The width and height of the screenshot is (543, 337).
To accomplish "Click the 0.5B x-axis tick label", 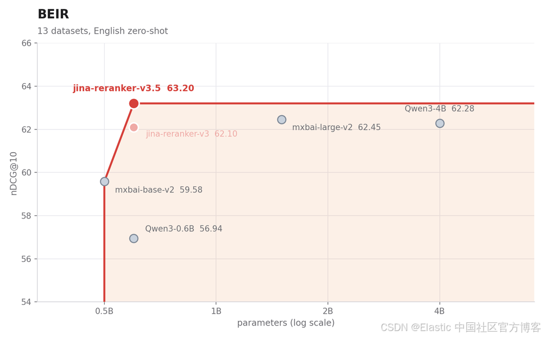I will pos(104,311).
